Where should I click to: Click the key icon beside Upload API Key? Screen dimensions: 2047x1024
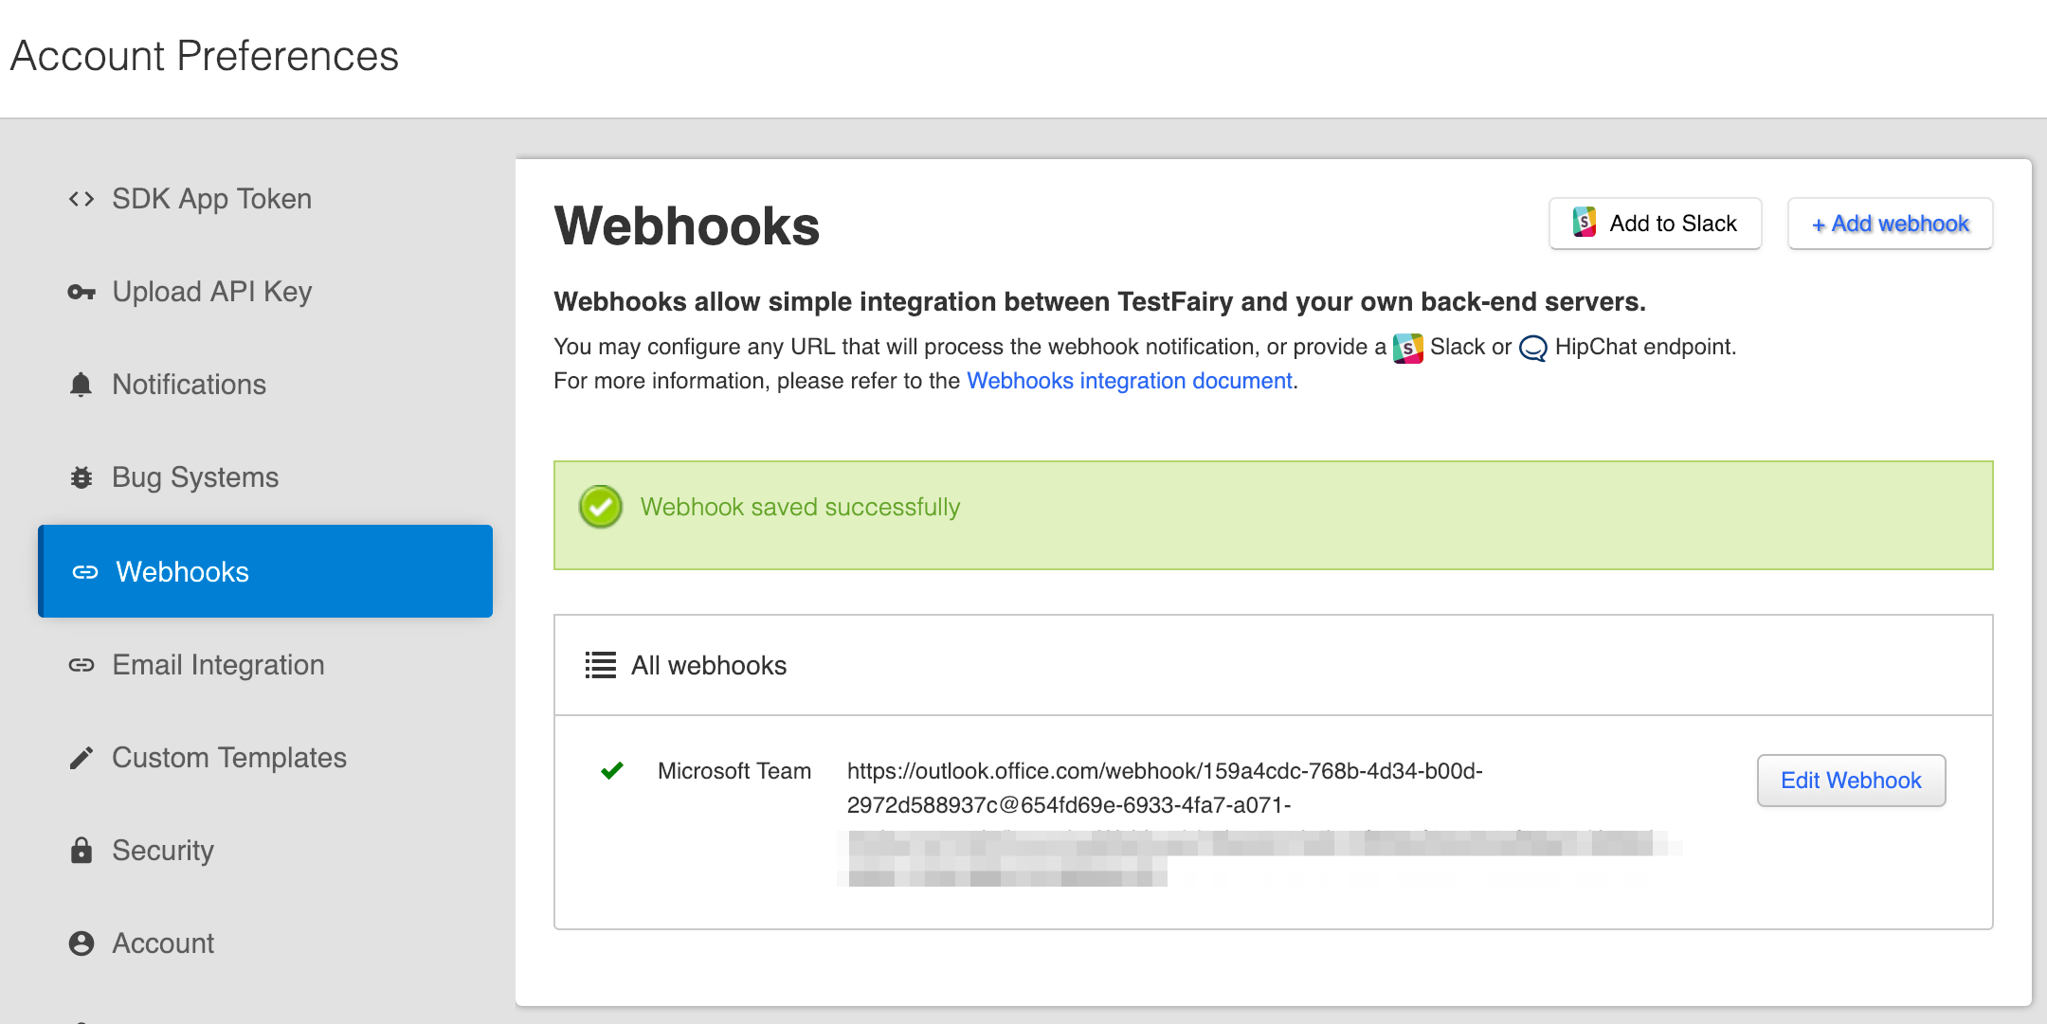click(x=82, y=292)
